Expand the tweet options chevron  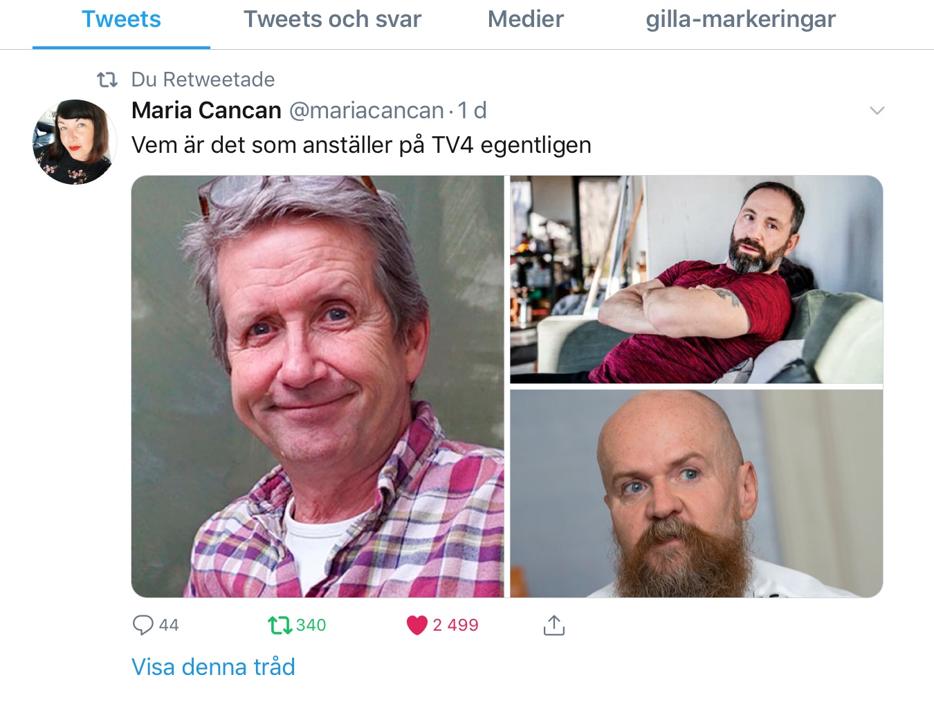point(877,111)
